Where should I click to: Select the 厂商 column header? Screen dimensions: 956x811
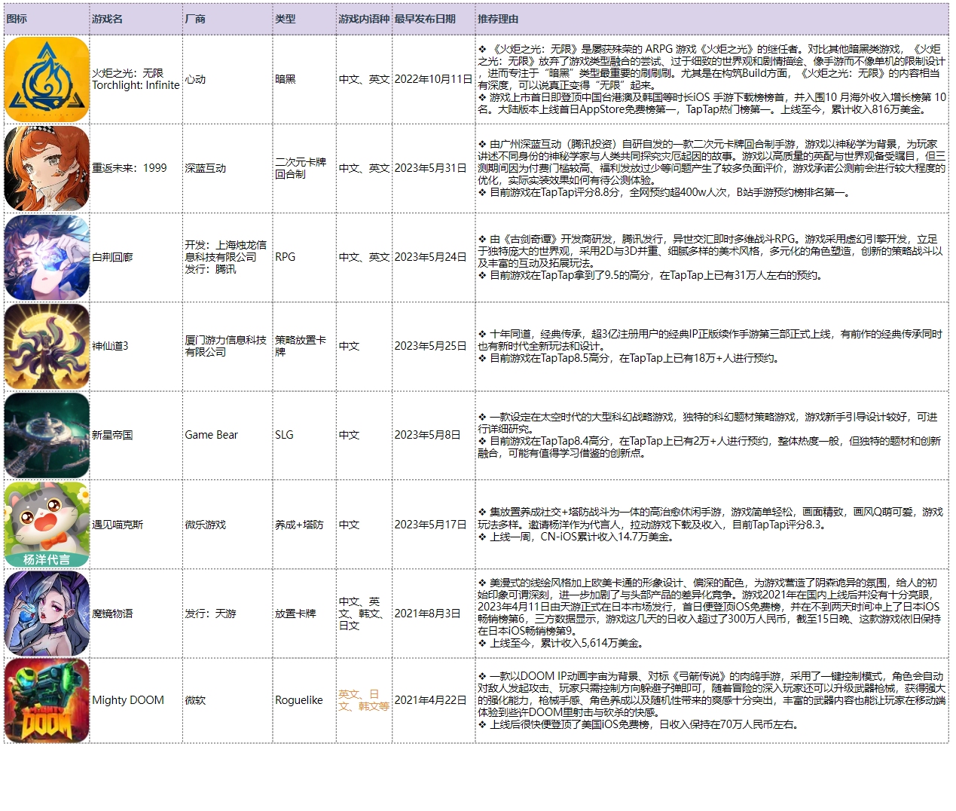pos(195,19)
